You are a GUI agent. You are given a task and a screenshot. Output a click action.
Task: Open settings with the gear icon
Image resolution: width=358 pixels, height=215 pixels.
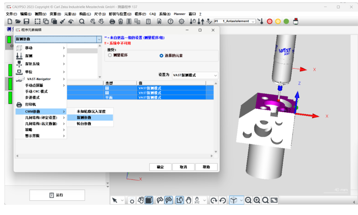[182, 22]
